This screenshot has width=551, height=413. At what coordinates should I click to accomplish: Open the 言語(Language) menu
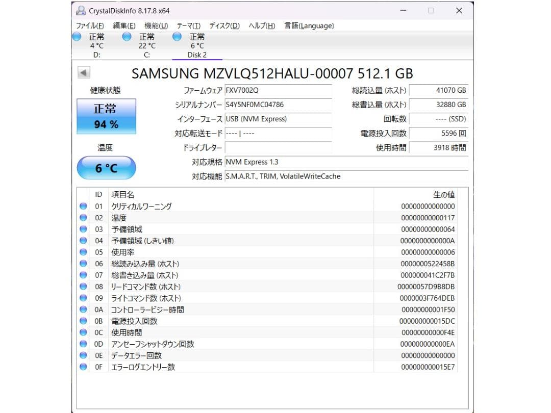309,25
